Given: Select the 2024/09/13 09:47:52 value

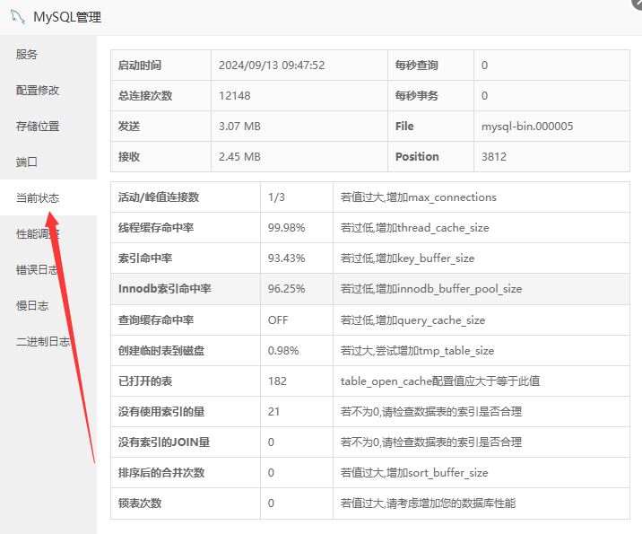Looking at the screenshot, I should tap(272, 66).
